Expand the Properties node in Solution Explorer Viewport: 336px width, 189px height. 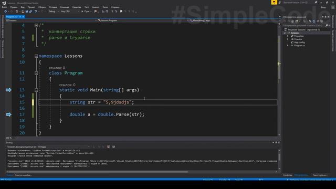pos(288,36)
